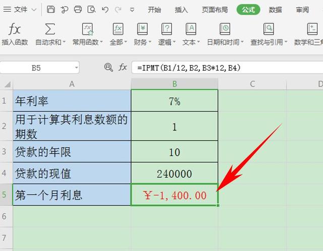This screenshot has width=323, height=251.
Task: Open the Name Box dropdown arrow
Action: (x=76, y=68)
